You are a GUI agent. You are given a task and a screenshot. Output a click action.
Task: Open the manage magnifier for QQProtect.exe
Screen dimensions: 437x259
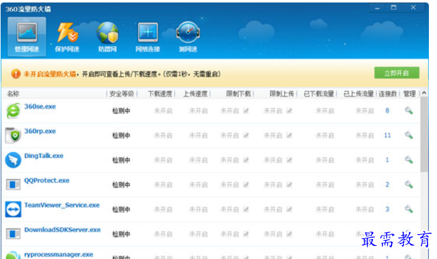408,184
